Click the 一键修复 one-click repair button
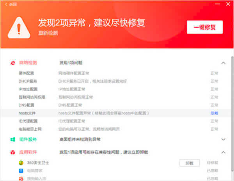 tap(205, 27)
